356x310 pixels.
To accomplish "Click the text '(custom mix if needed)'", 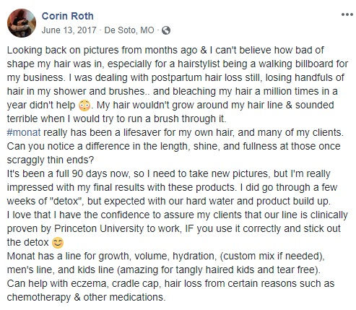I will 272,257.
